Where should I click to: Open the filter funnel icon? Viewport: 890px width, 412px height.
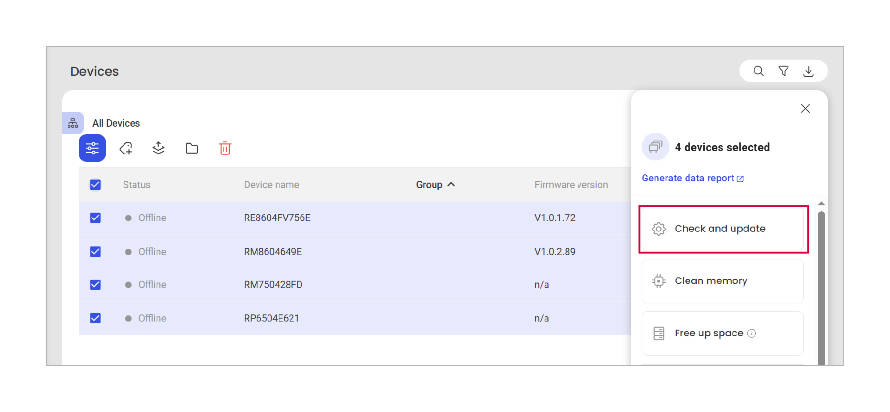pyautogui.click(x=783, y=71)
